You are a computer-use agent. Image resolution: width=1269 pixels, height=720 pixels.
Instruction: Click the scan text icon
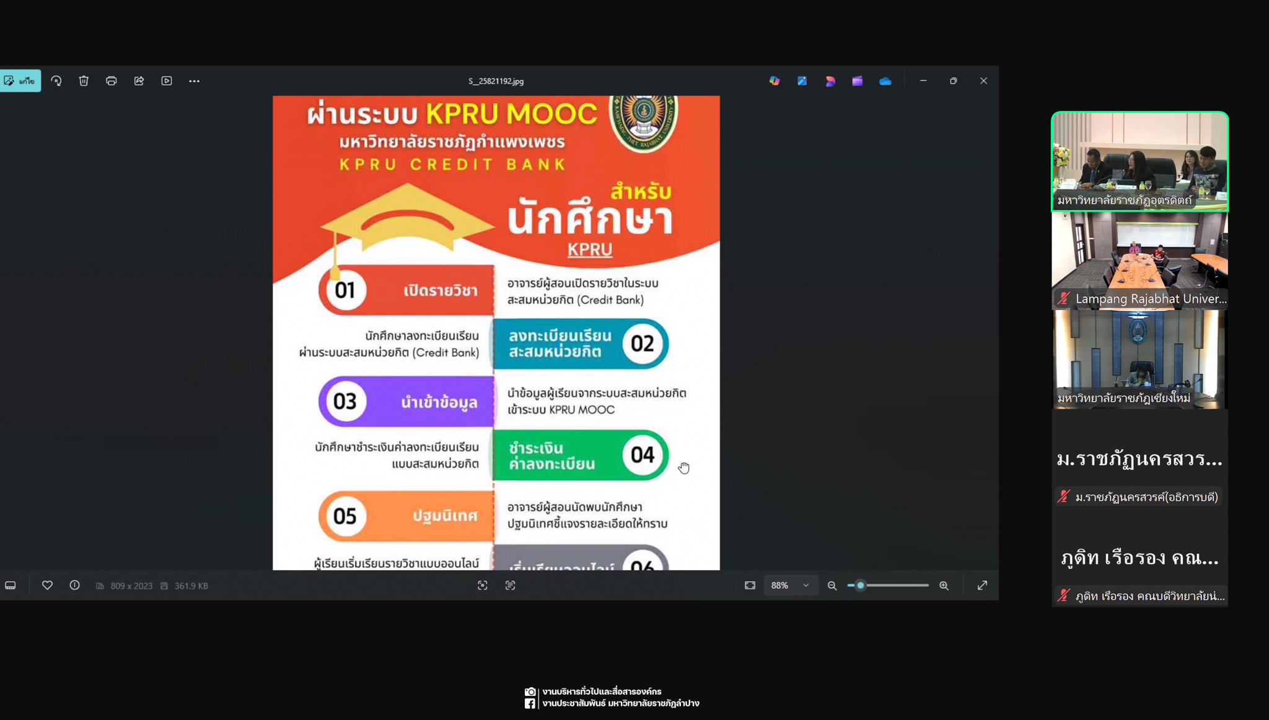(511, 585)
